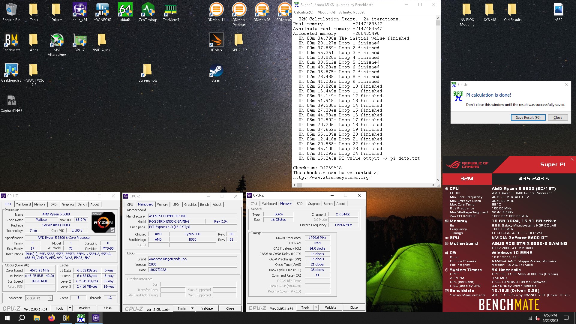Open Affinity: Not Set menu in Super PI

[x=352, y=12]
